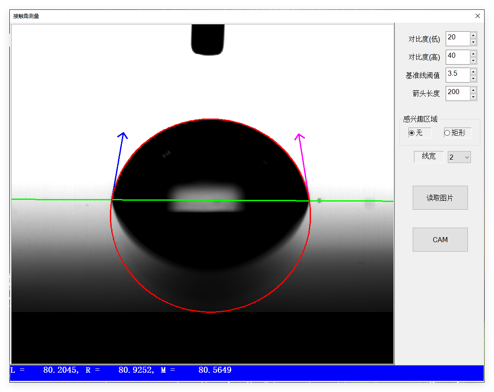Click the CAM button
The height and width of the screenshot is (392, 494).
[x=440, y=239]
